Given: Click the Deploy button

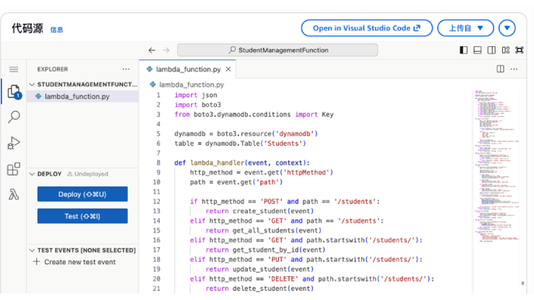Looking at the screenshot, I should pos(82,194).
